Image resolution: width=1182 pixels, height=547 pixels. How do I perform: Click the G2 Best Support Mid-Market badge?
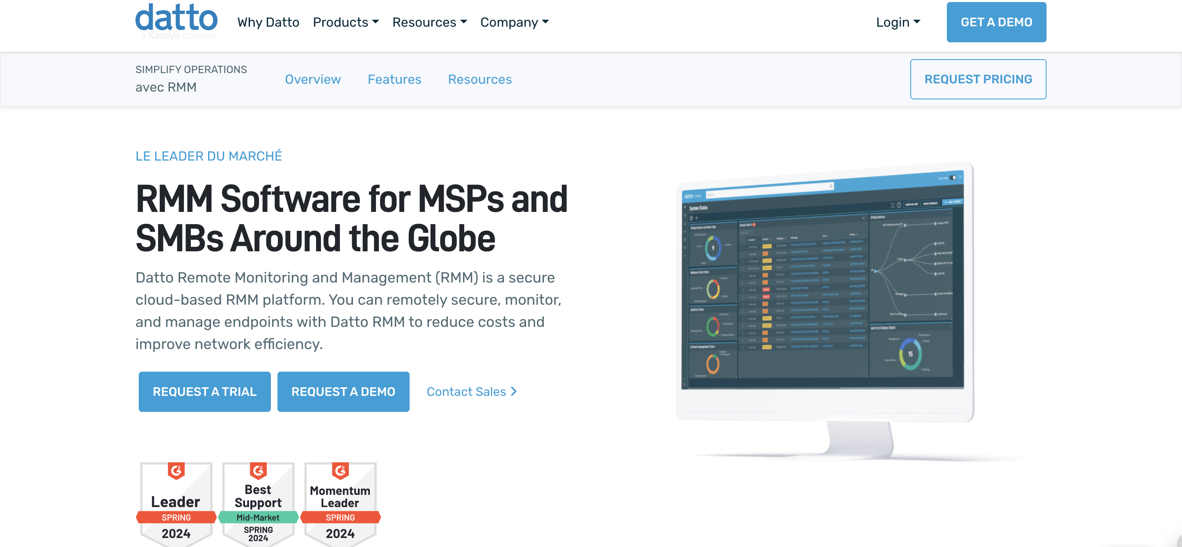point(258,504)
